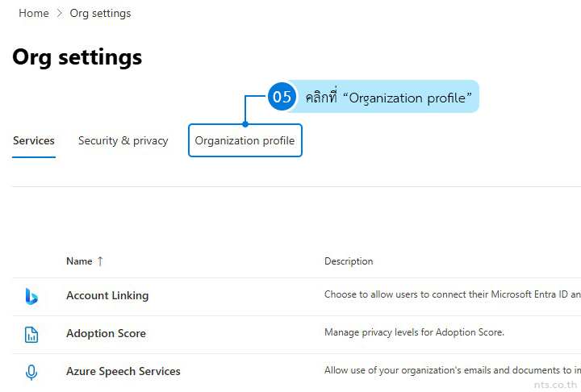
Task: Click the Azure Speech Services microphone icon
Action: click(31, 373)
